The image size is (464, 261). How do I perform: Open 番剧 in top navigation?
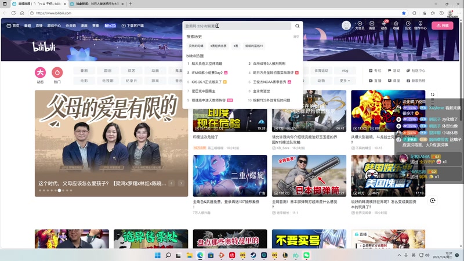(x=27, y=26)
